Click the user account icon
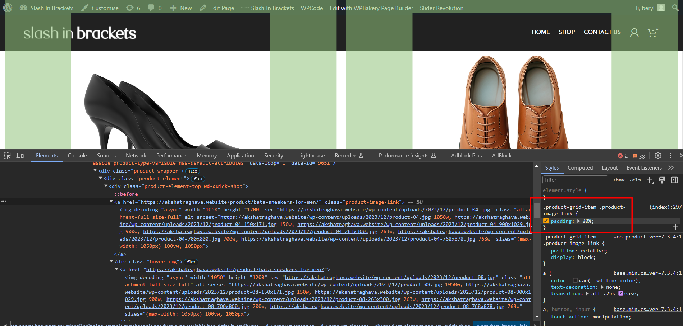The image size is (683, 326). (634, 33)
